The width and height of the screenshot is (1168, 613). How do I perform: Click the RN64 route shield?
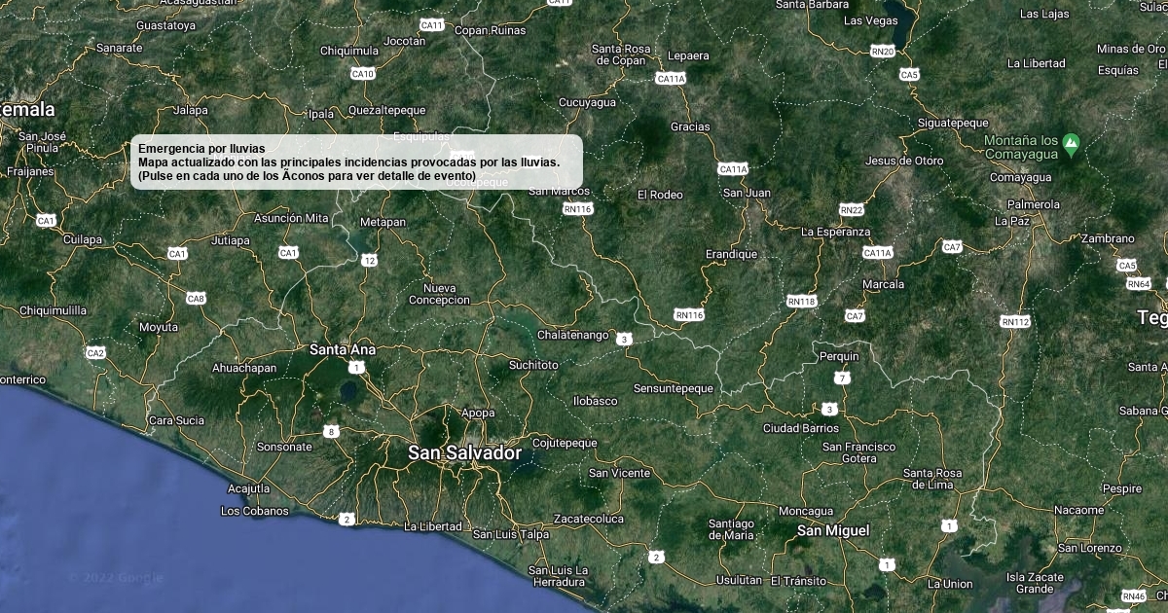click(x=1139, y=283)
